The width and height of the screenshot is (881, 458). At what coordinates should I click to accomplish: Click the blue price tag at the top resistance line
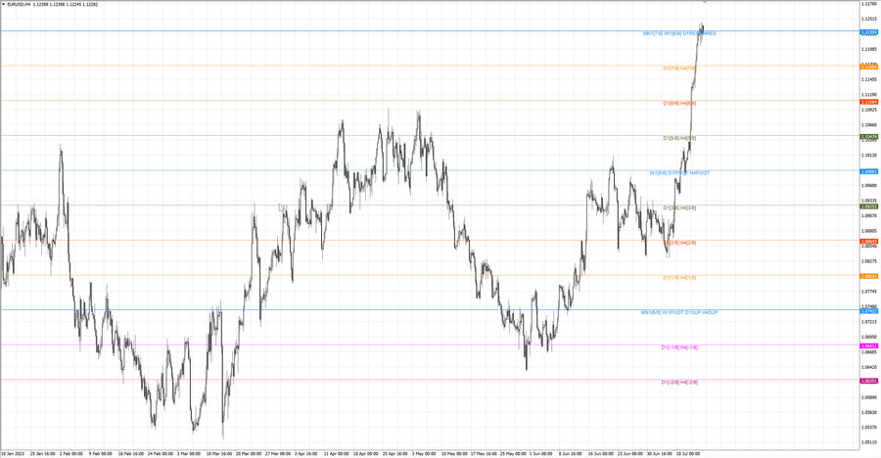[868, 32]
